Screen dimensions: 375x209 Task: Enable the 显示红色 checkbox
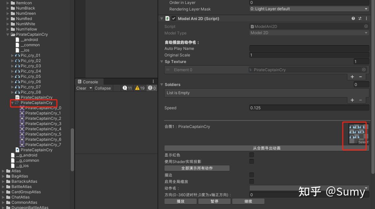click(252, 155)
